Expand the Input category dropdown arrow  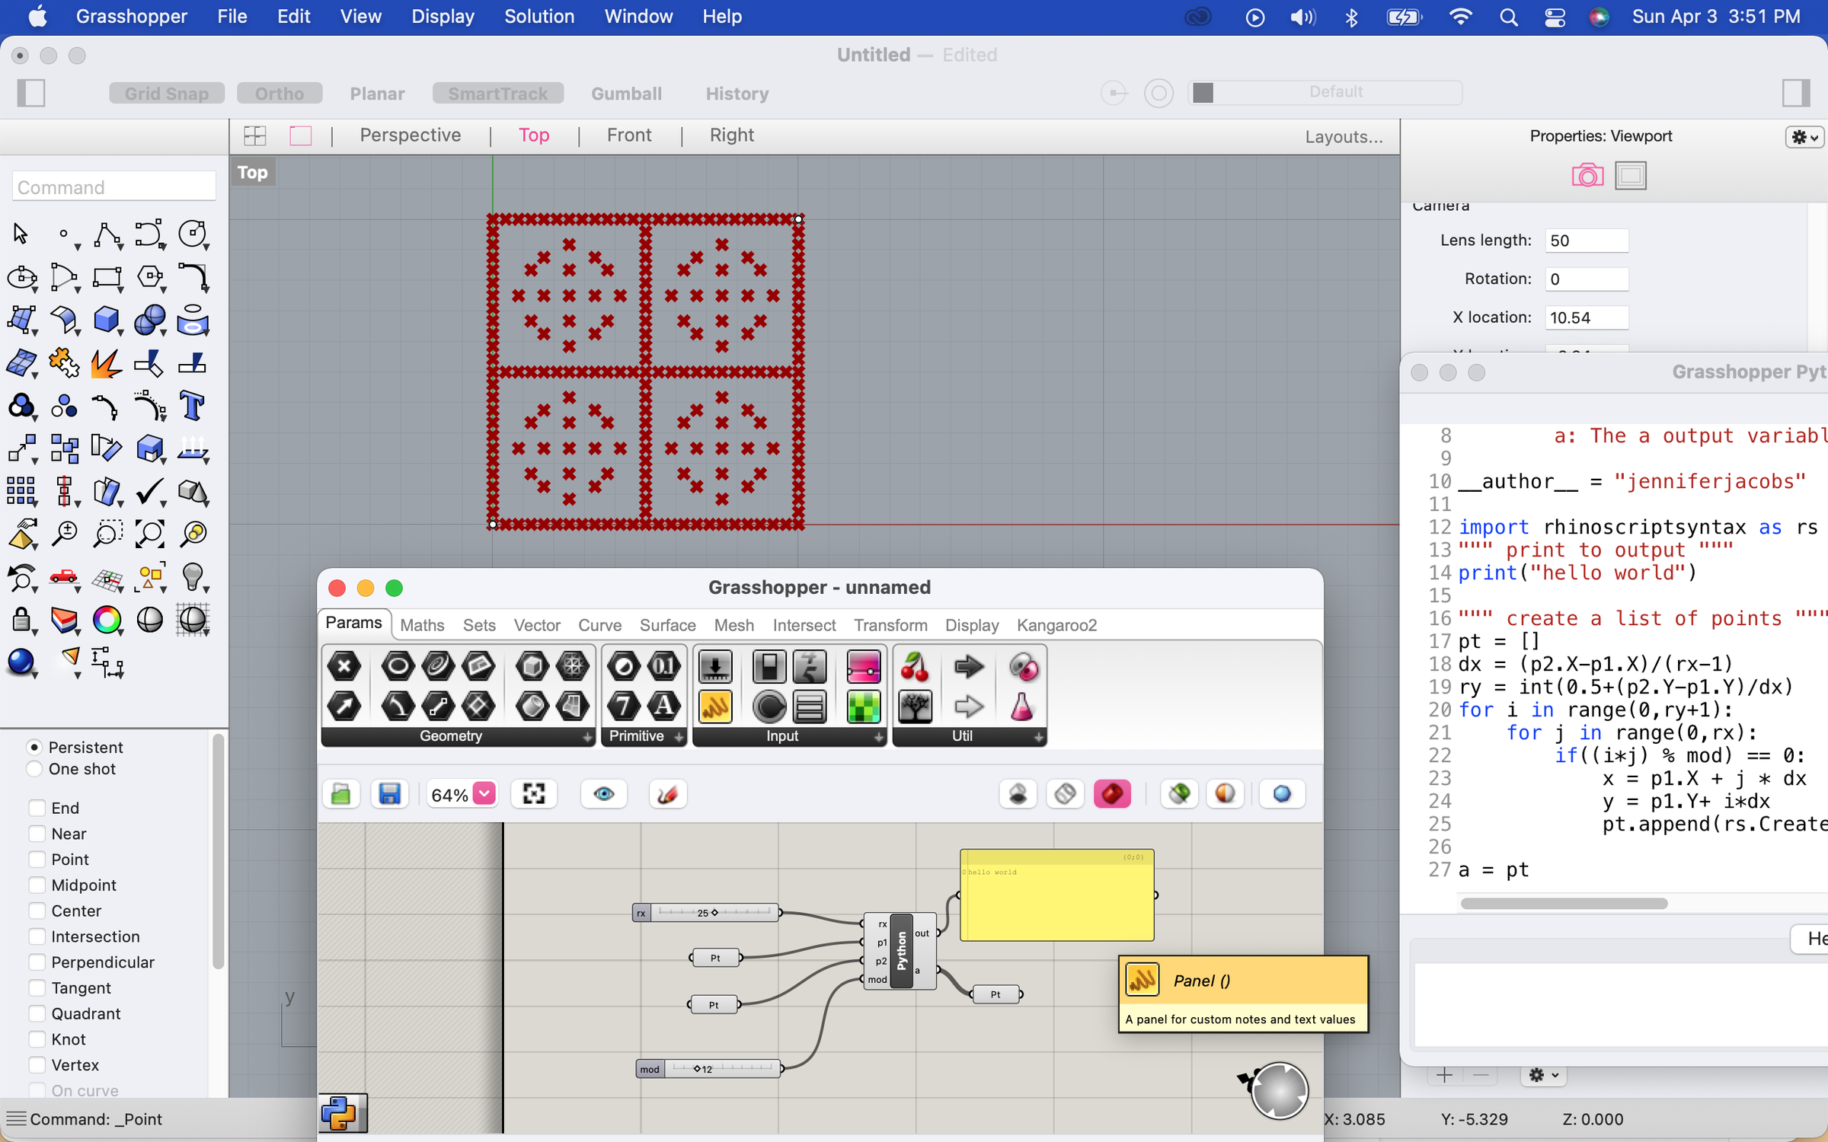(879, 737)
